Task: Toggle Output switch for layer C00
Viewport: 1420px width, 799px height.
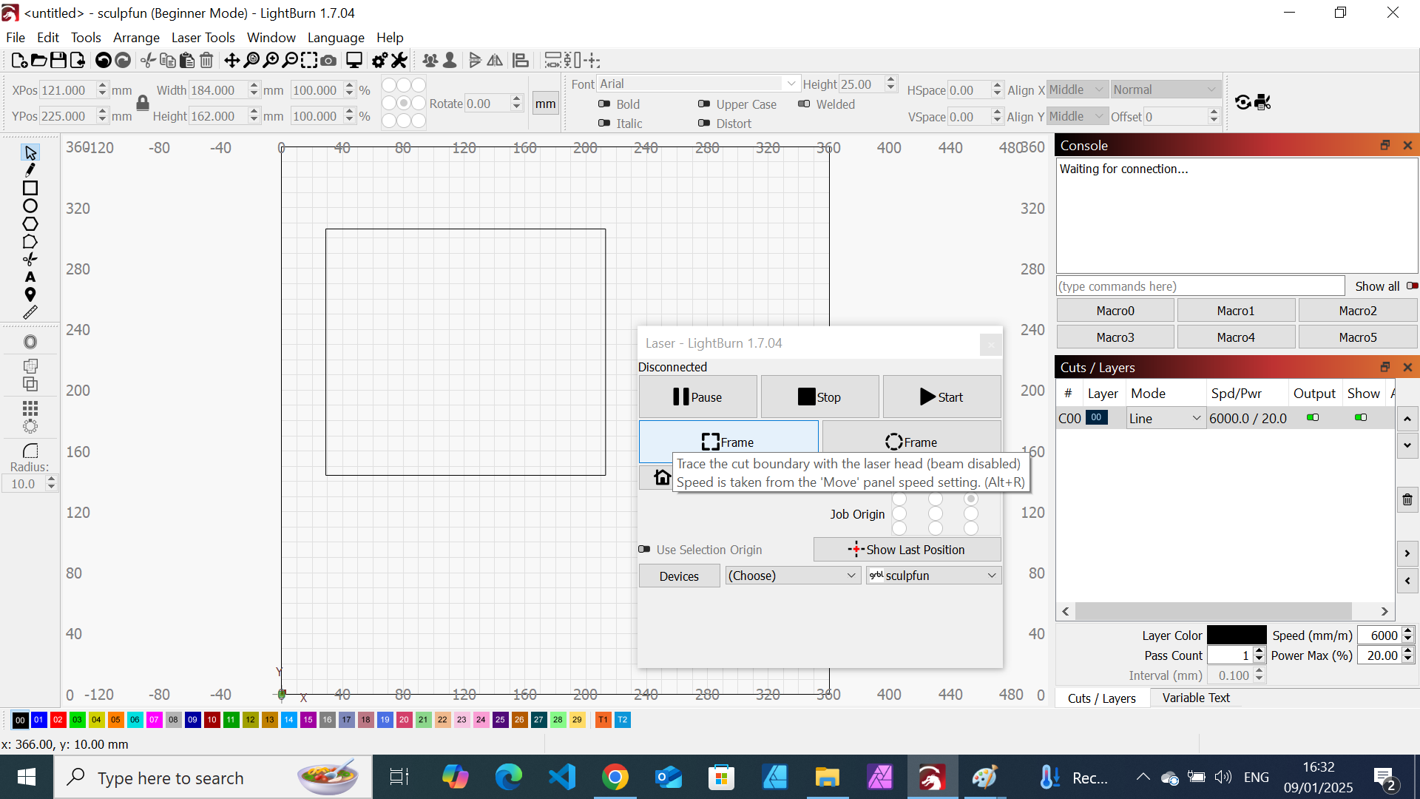Action: [x=1313, y=418]
